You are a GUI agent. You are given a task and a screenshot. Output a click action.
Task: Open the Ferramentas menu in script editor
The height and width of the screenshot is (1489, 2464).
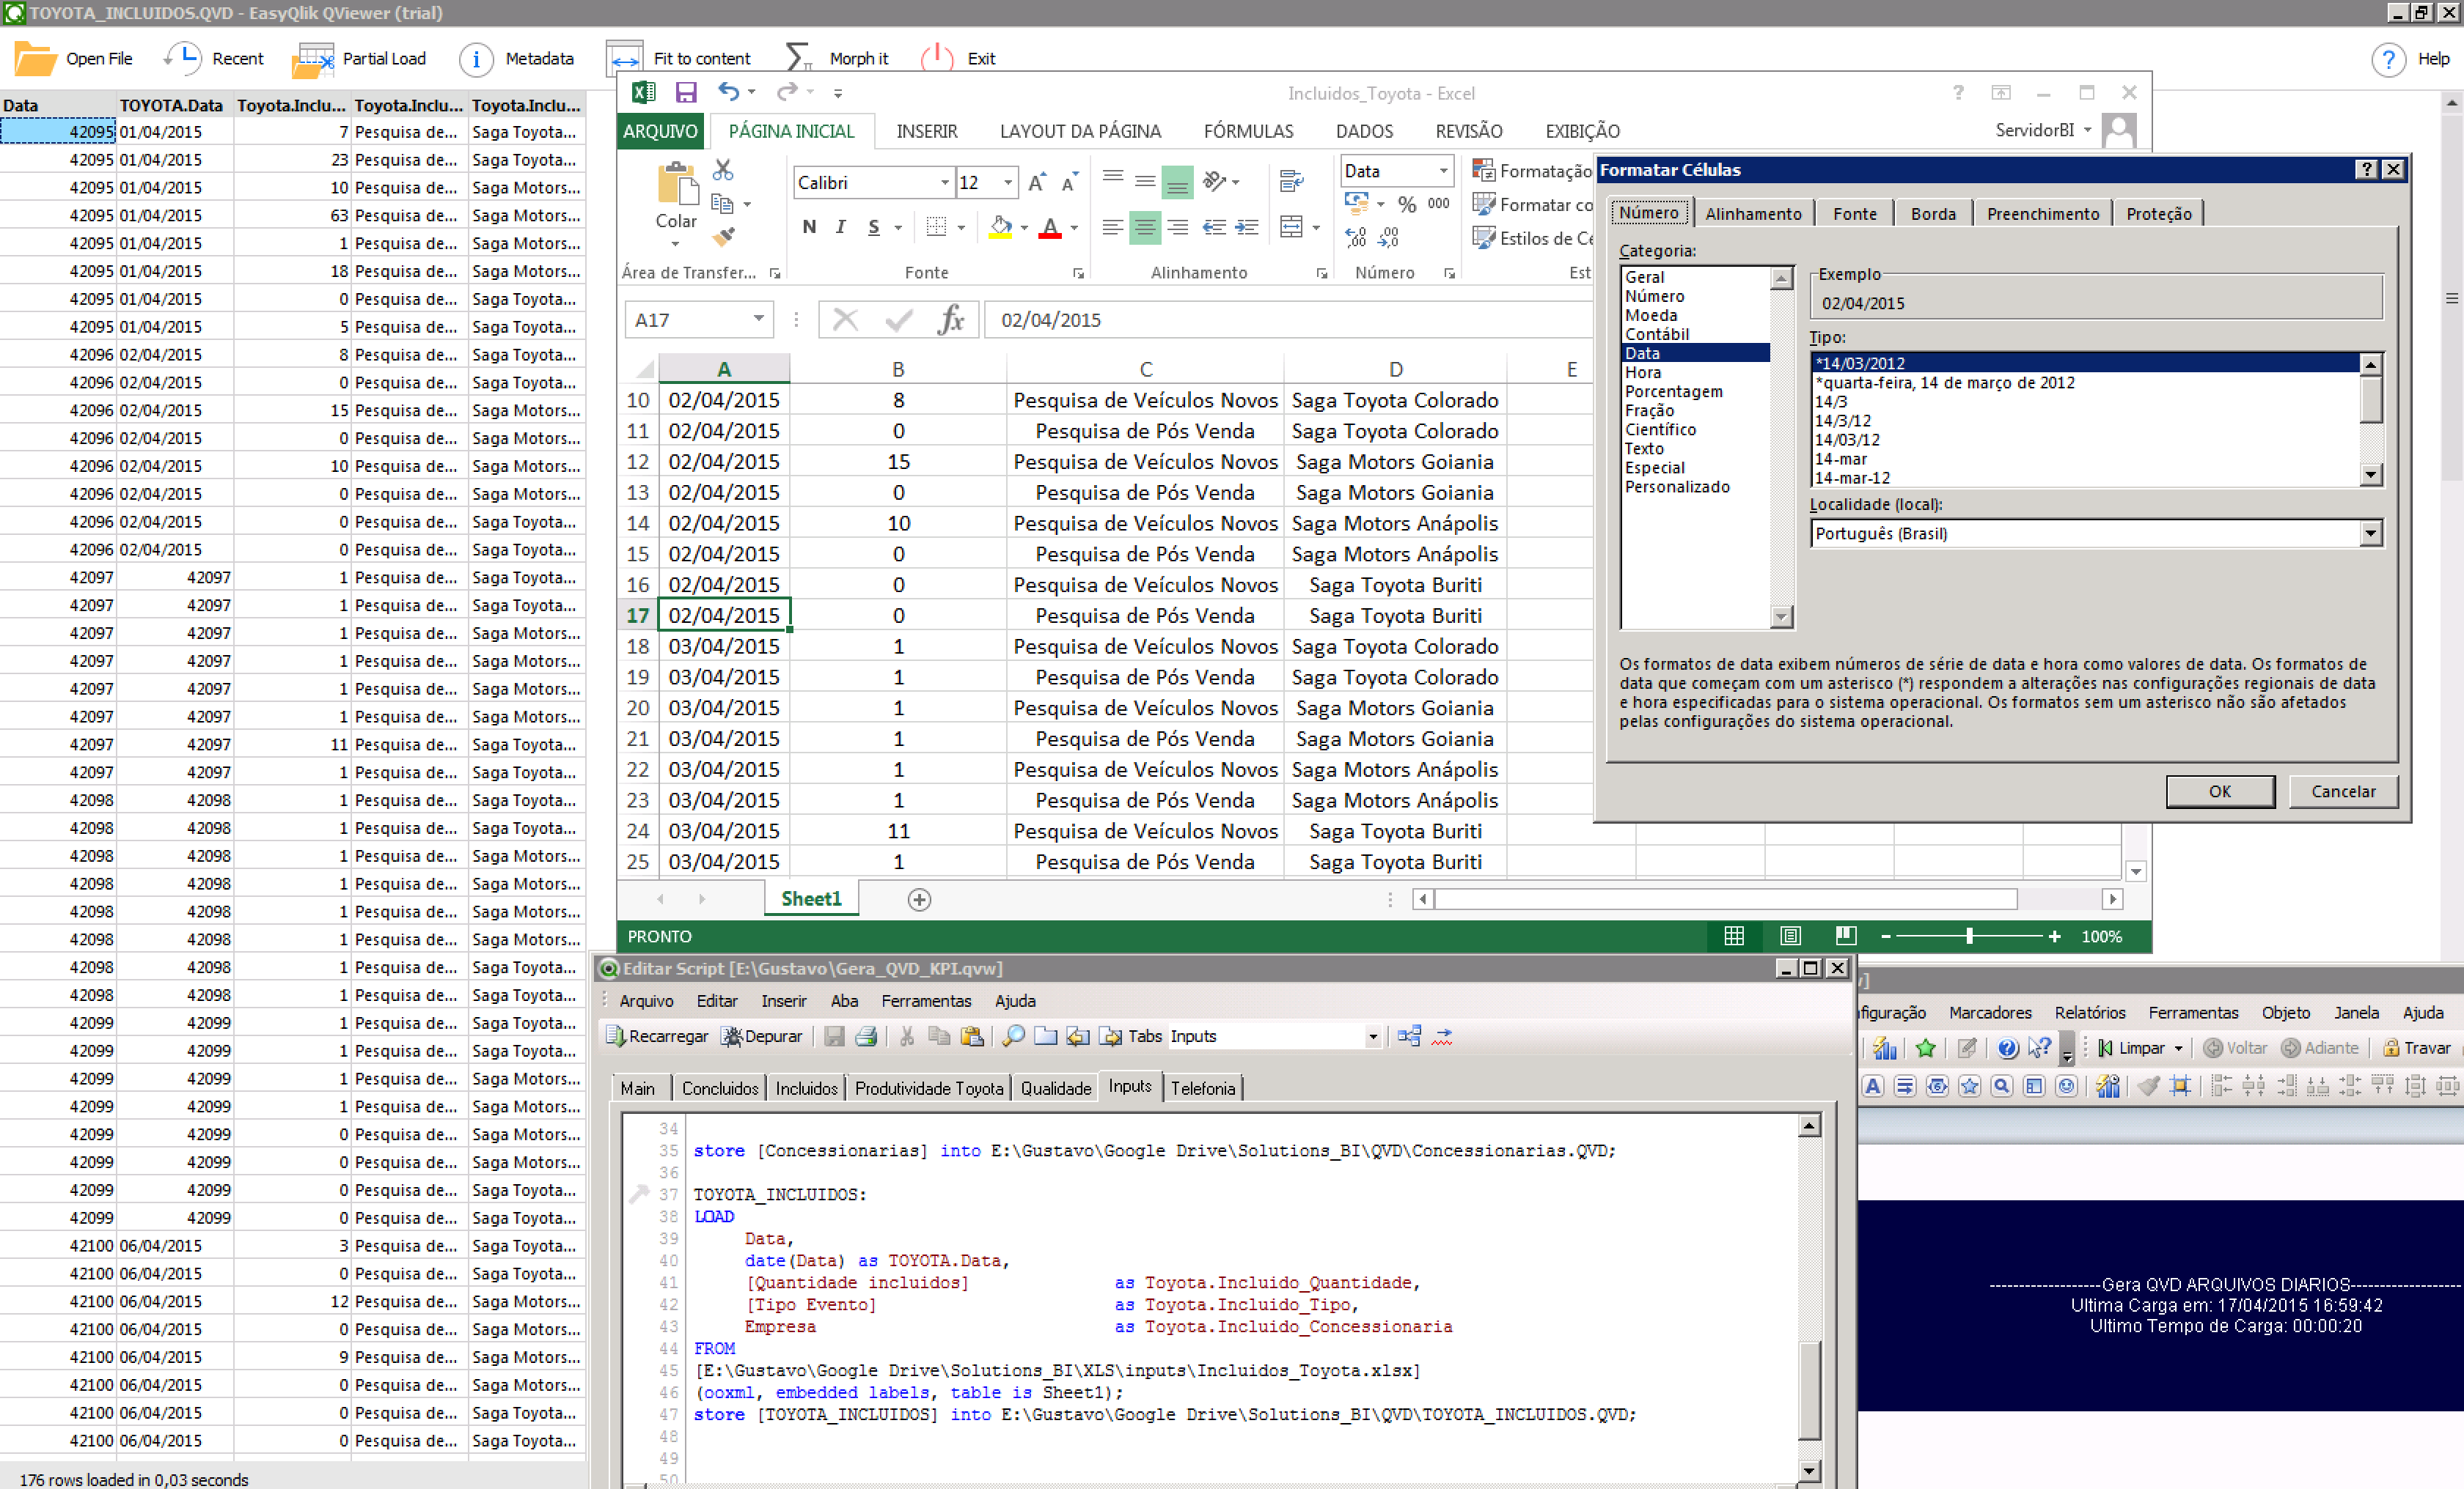[x=926, y=1000]
